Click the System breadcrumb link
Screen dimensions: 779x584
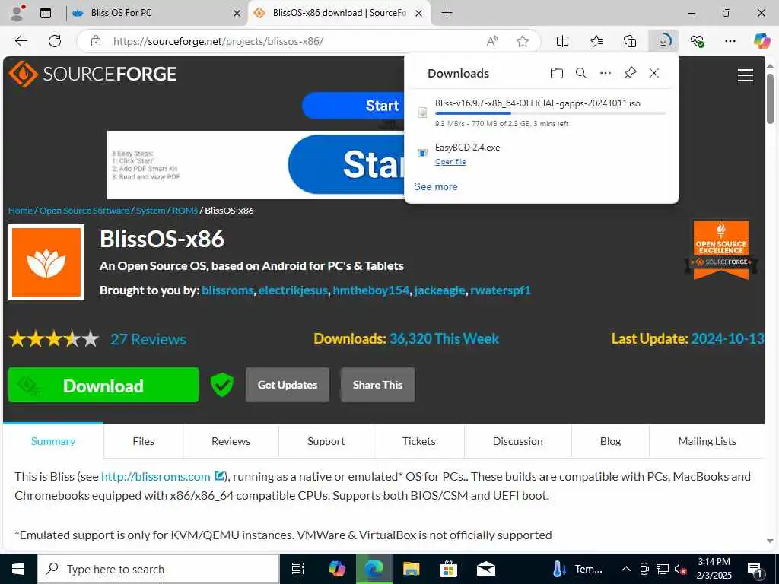tap(151, 211)
